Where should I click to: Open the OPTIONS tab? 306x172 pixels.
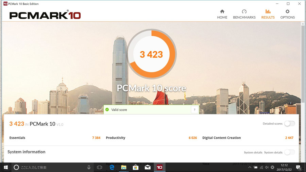[287, 14]
